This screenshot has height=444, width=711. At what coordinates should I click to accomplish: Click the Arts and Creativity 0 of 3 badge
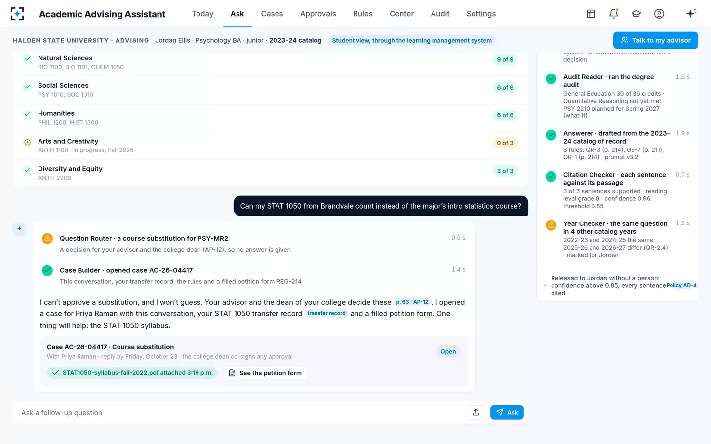[x=505, y=143]
